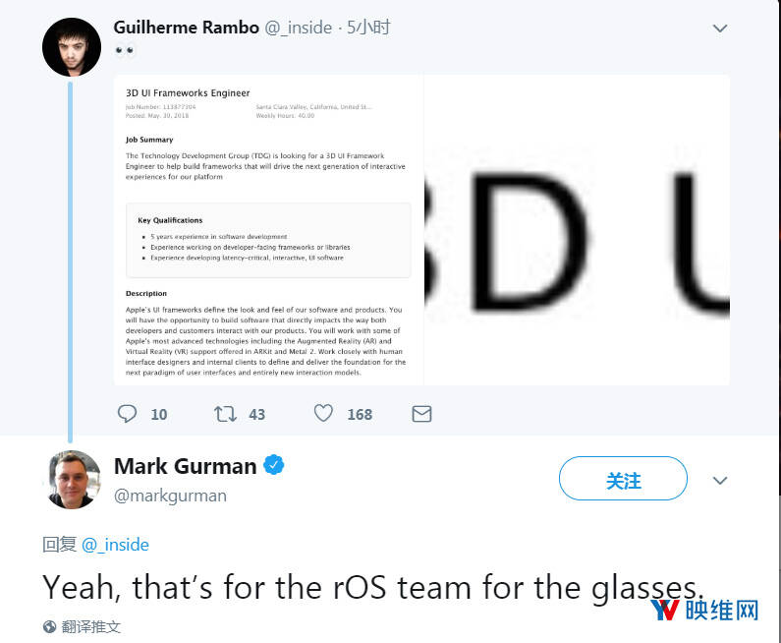Retweet Guilherme Rambo's tweet
Image resolution: width=781 pixels, height=643 pixels.
[x=225, y=414]
